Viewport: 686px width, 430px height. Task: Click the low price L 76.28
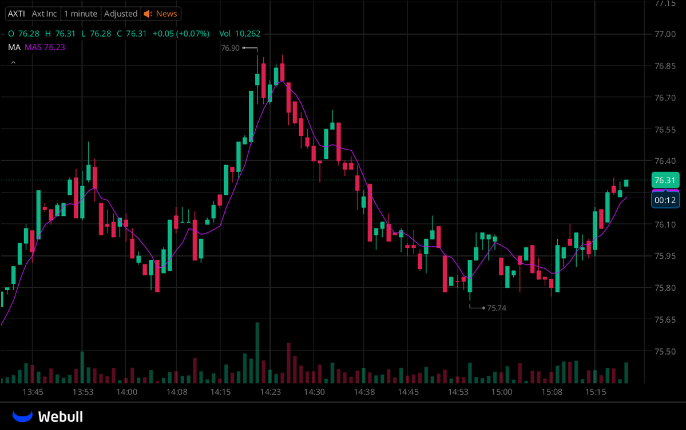pos(96,34)
